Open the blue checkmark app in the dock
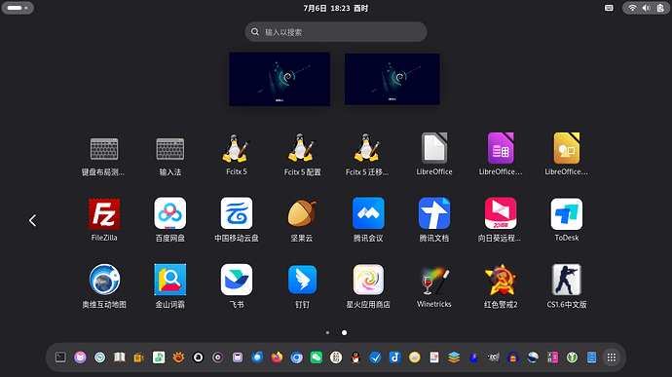 point(375,358)
